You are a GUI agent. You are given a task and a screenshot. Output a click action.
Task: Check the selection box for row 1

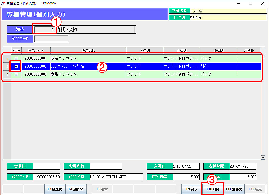coord(16,58)
